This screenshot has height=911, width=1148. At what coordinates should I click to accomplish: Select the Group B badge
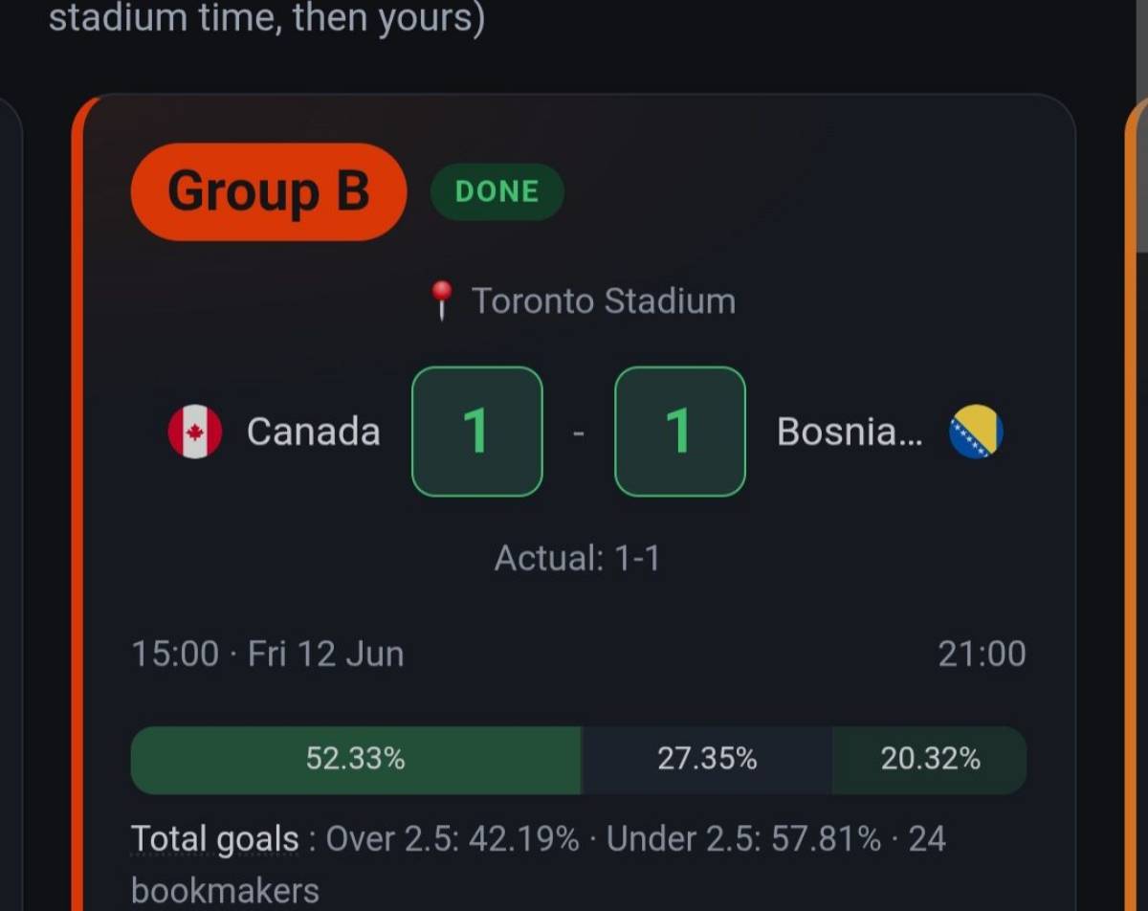point(269,191)
